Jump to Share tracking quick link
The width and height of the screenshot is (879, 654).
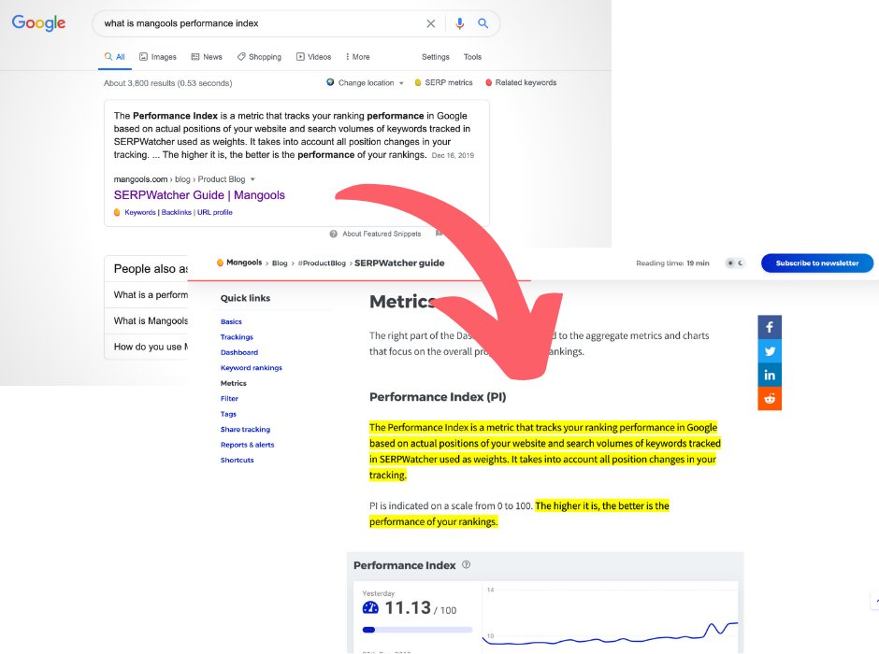pyautogui.click(x=245, y=430)
